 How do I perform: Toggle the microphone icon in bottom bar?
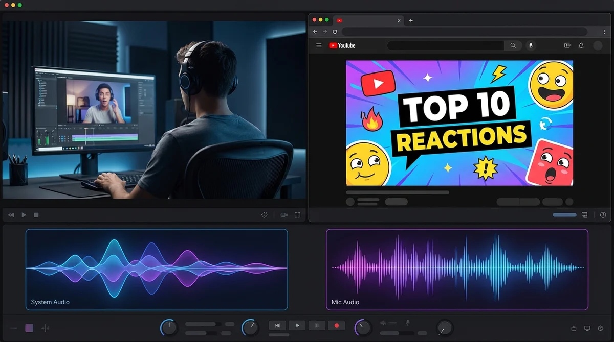click(408, 323)
